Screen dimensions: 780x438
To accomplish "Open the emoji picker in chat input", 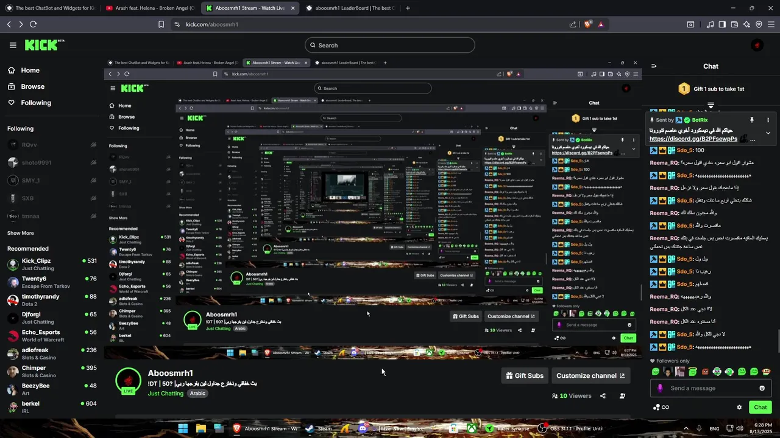I will (762, 388).
